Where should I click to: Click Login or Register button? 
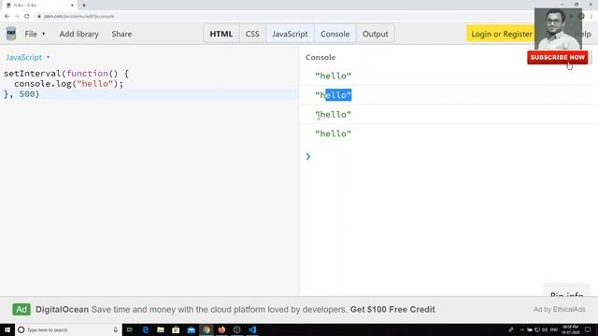click(501, 34)
